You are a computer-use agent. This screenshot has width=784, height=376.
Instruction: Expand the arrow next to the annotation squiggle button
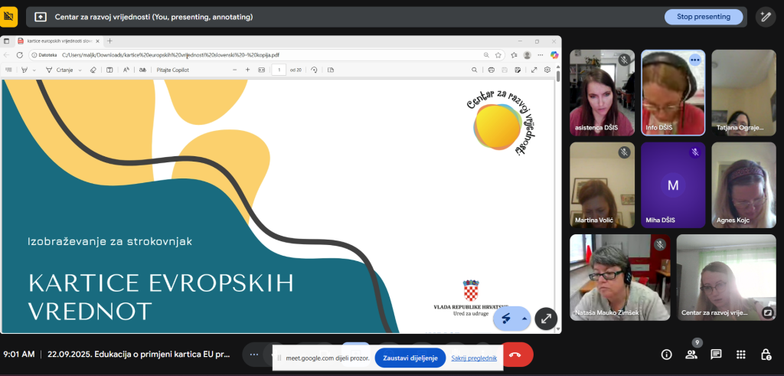[x=524, y=319]
